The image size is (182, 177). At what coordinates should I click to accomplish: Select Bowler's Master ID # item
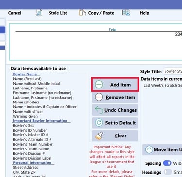[x=31, y=135]
